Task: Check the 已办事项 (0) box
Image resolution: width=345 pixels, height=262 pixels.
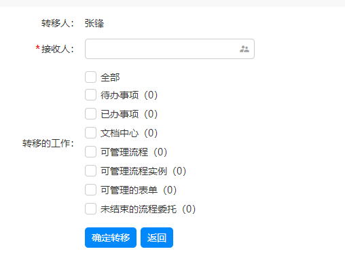Action: click(x=90, y=114)
